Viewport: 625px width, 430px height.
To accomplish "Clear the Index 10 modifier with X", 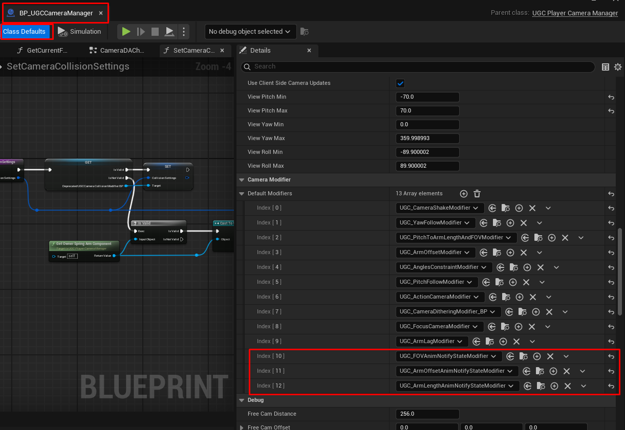I will pyautogui.click(x=550, y=356).
